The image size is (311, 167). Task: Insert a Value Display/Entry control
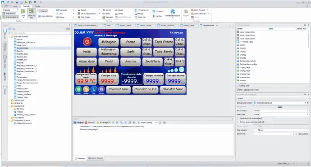[x=87, y=13]
